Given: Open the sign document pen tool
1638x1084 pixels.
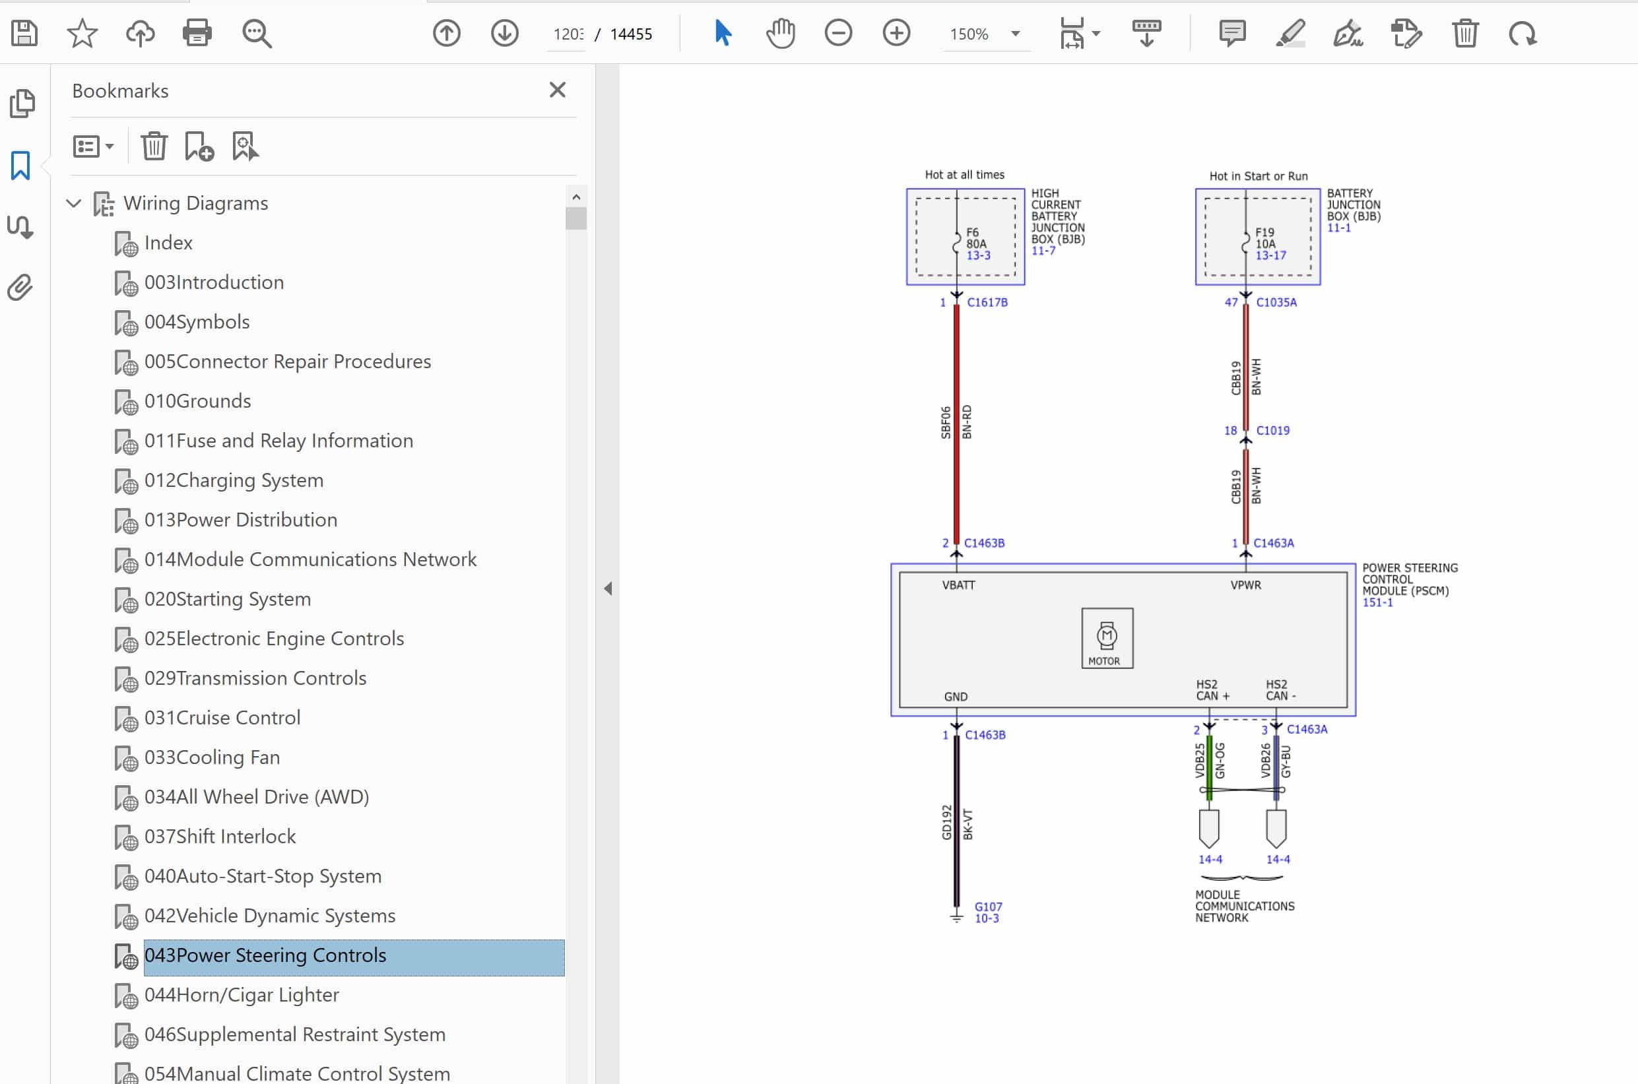Looking at the screenshot, I should pyautogui.click(x=1348, y=33).
